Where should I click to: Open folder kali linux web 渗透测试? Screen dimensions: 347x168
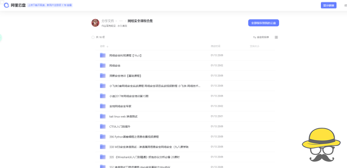[123, 117]
